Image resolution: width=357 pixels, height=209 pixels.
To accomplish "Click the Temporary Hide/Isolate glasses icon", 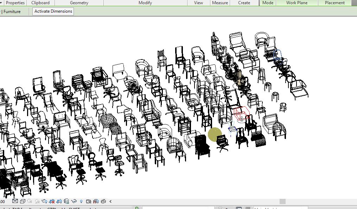I will 74,201.
